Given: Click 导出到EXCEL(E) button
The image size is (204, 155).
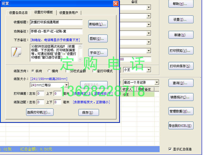Looking at the screenshot, I should pos(181,126).
